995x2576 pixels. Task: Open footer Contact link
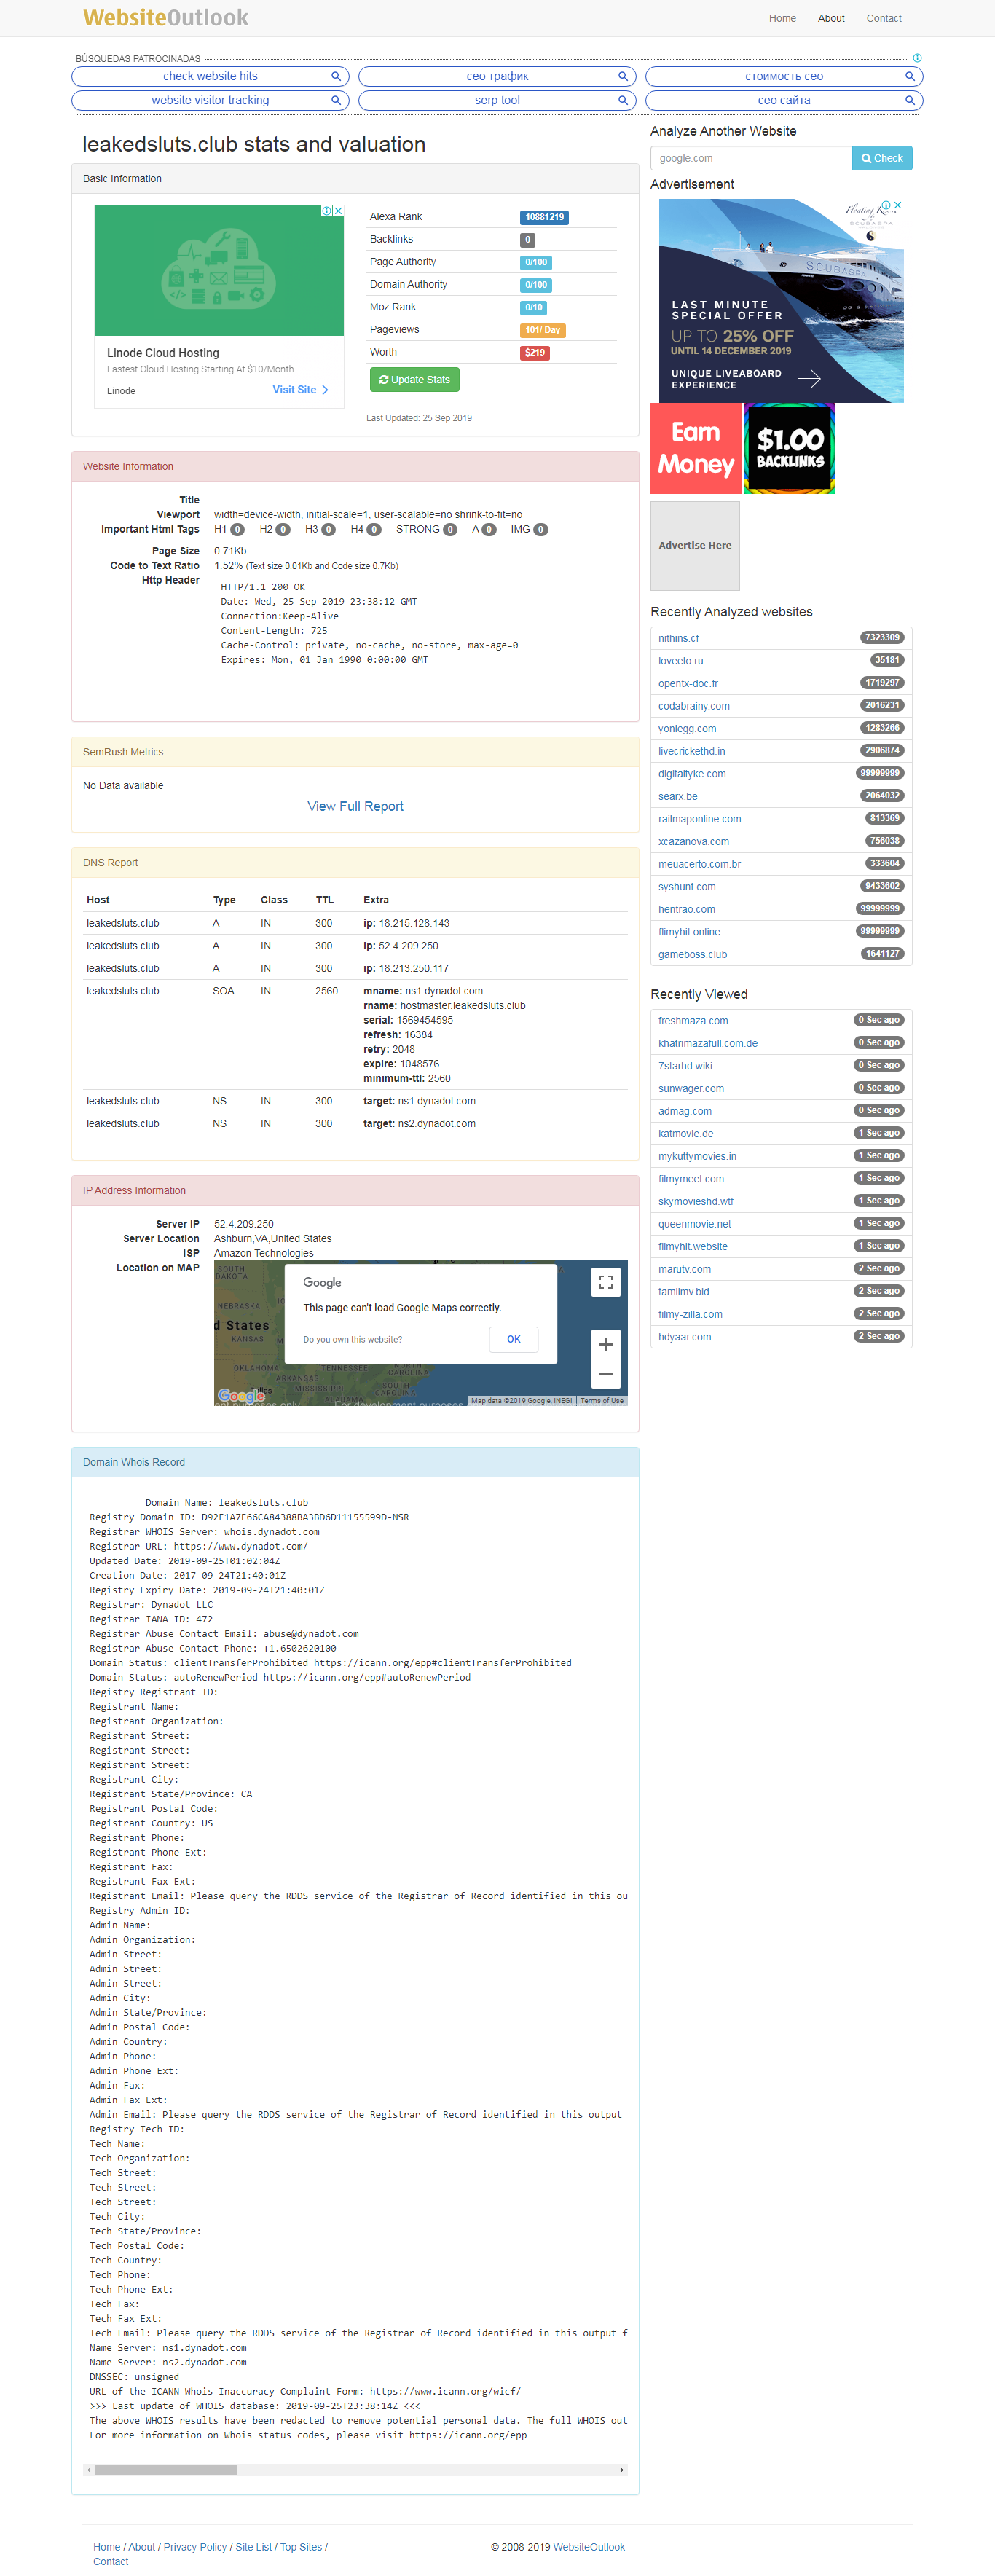click(110, 2562)
